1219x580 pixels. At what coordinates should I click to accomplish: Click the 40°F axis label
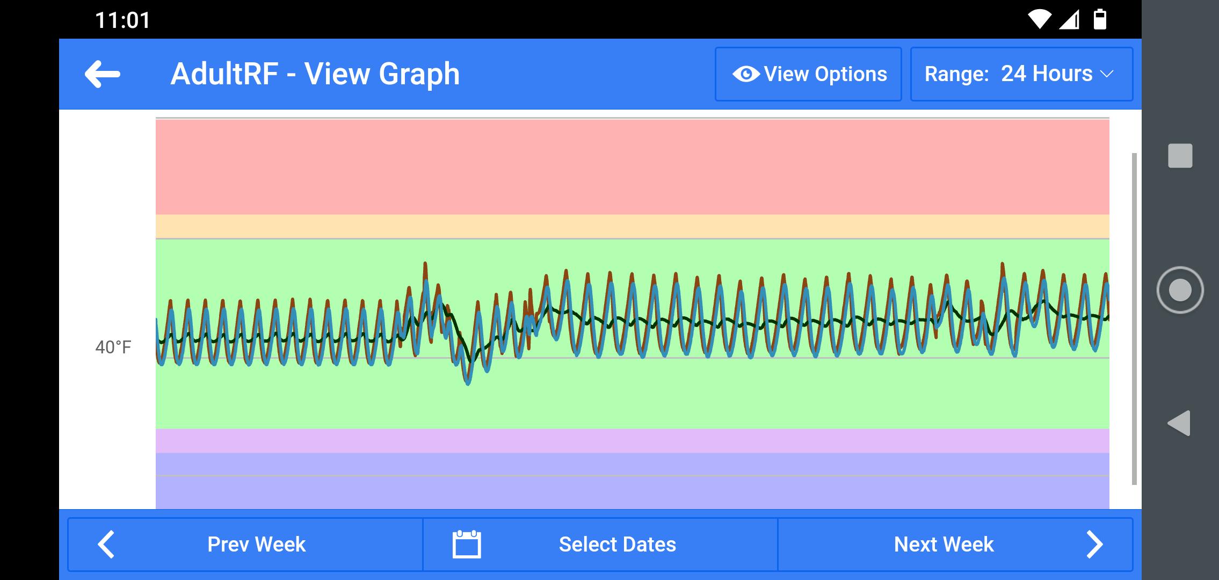(x=113, y=347)
